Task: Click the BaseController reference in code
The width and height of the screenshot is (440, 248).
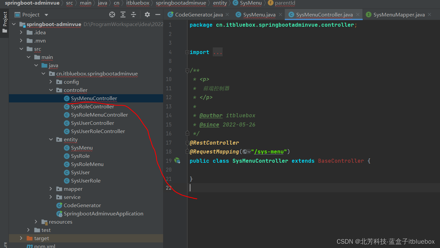Action: click(341, 161)
